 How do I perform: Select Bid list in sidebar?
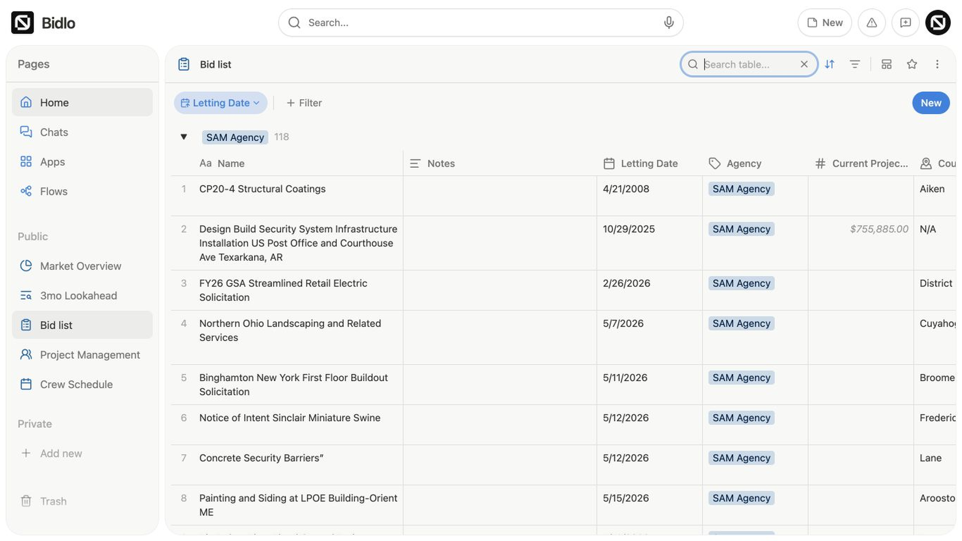[82, 325]
